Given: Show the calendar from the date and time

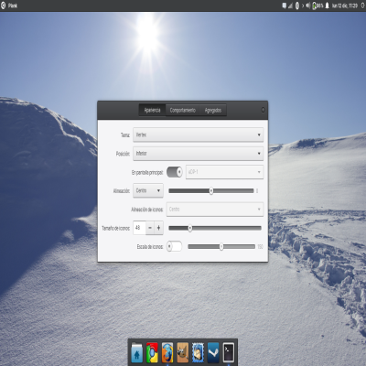Looking at the screenshot, I should (345, 5).
